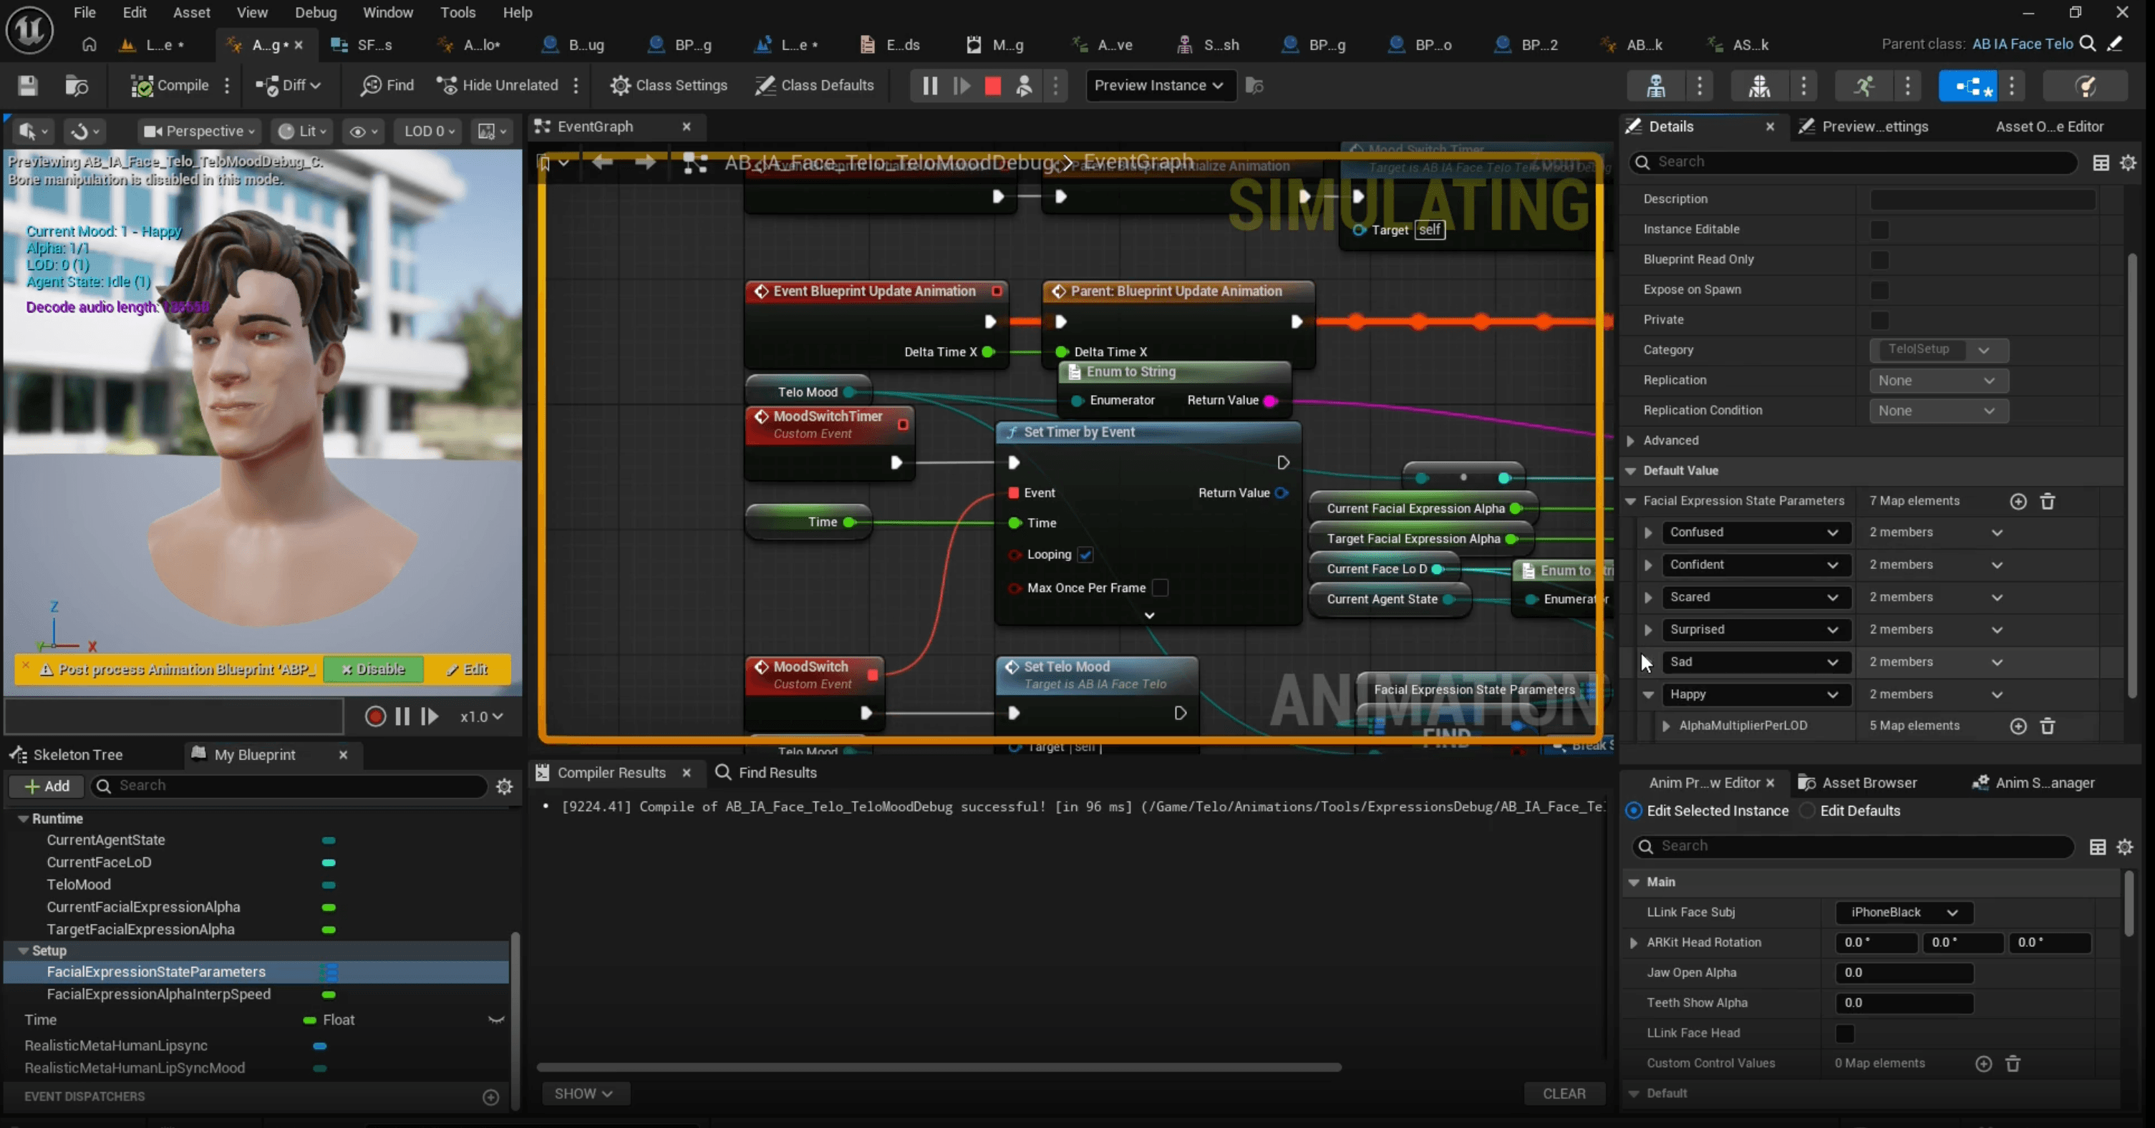The image size is (2155, 1128).
Task: Open compile options three-dot menu
Action: pos(227,85)
